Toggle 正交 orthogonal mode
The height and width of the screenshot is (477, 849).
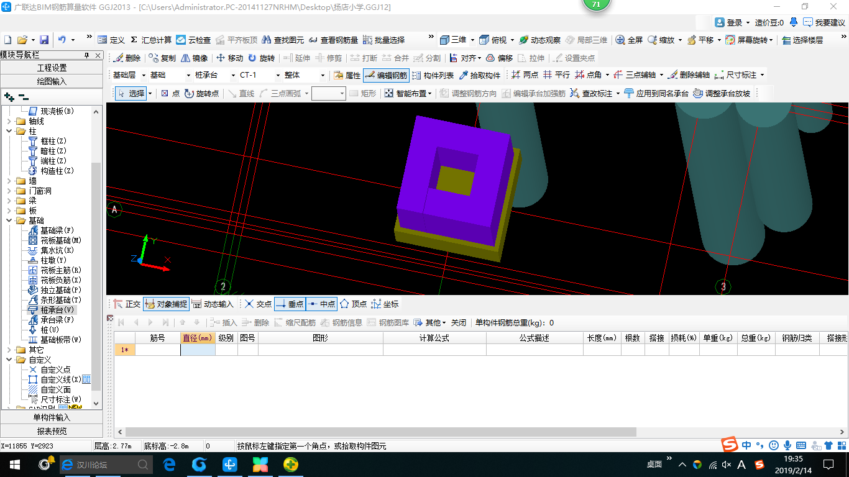(127, 304)
